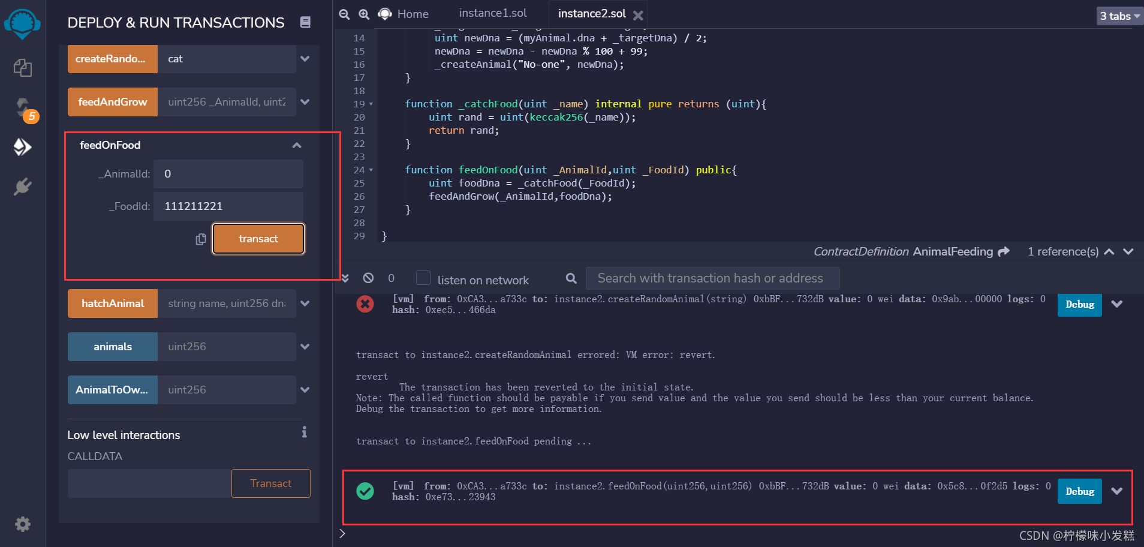1144x547 pixels.
Task: Call the AnimalToOwner getter button
Action: point(113,390)
